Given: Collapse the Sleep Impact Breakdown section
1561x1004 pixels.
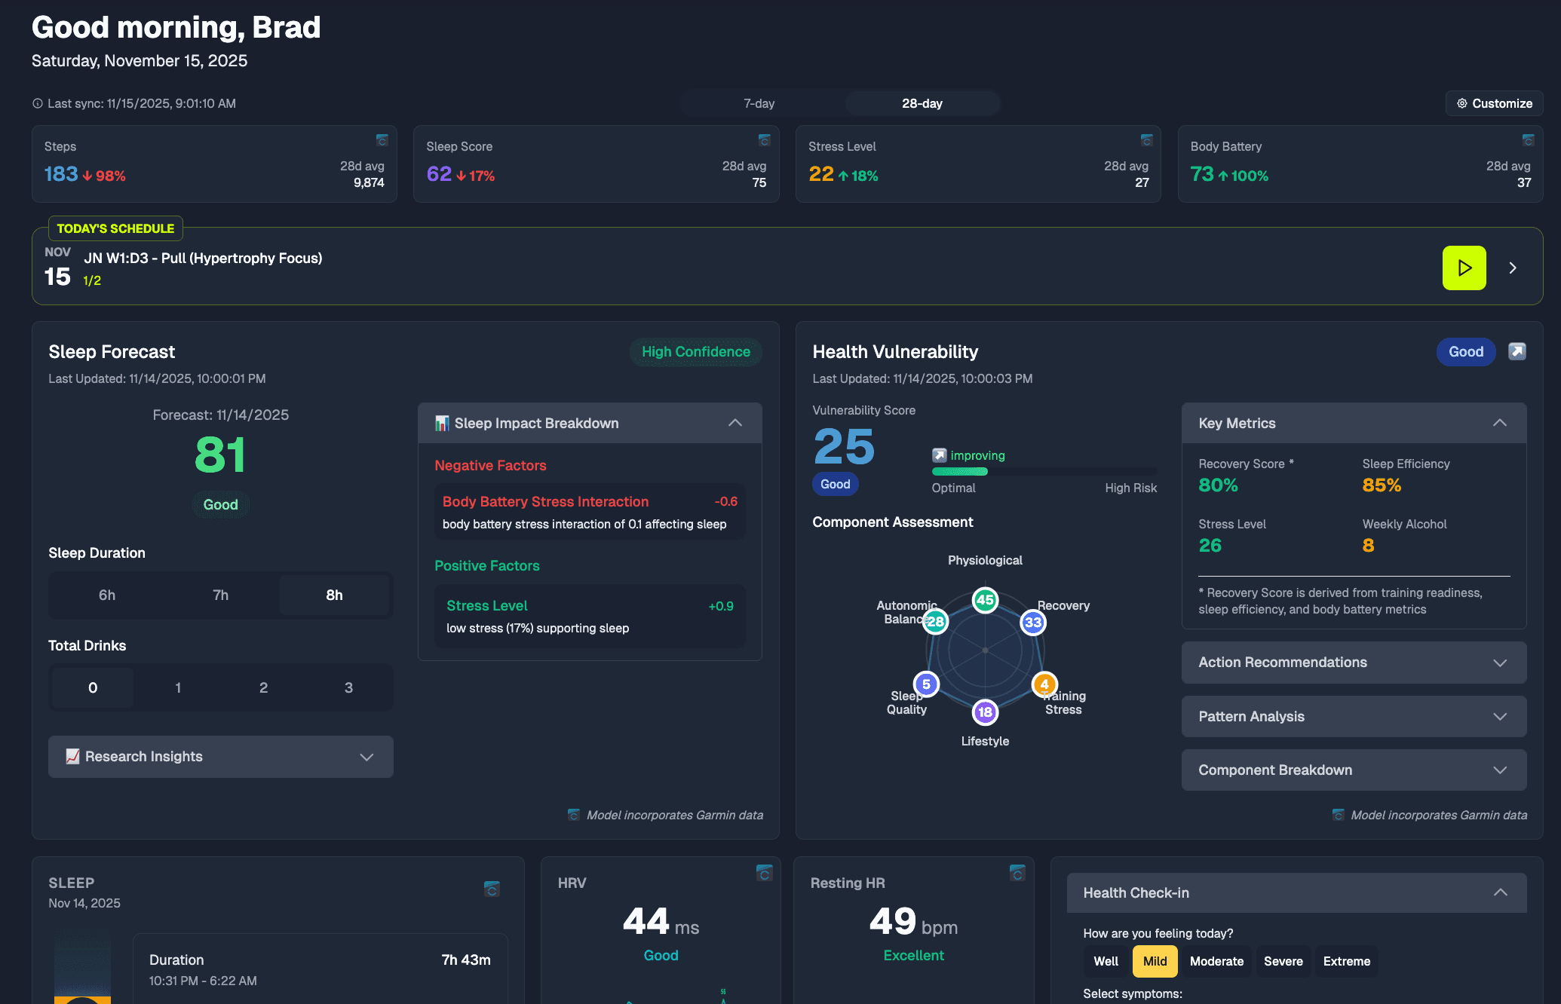Looking at the screenshot, I should coord(735,423).
